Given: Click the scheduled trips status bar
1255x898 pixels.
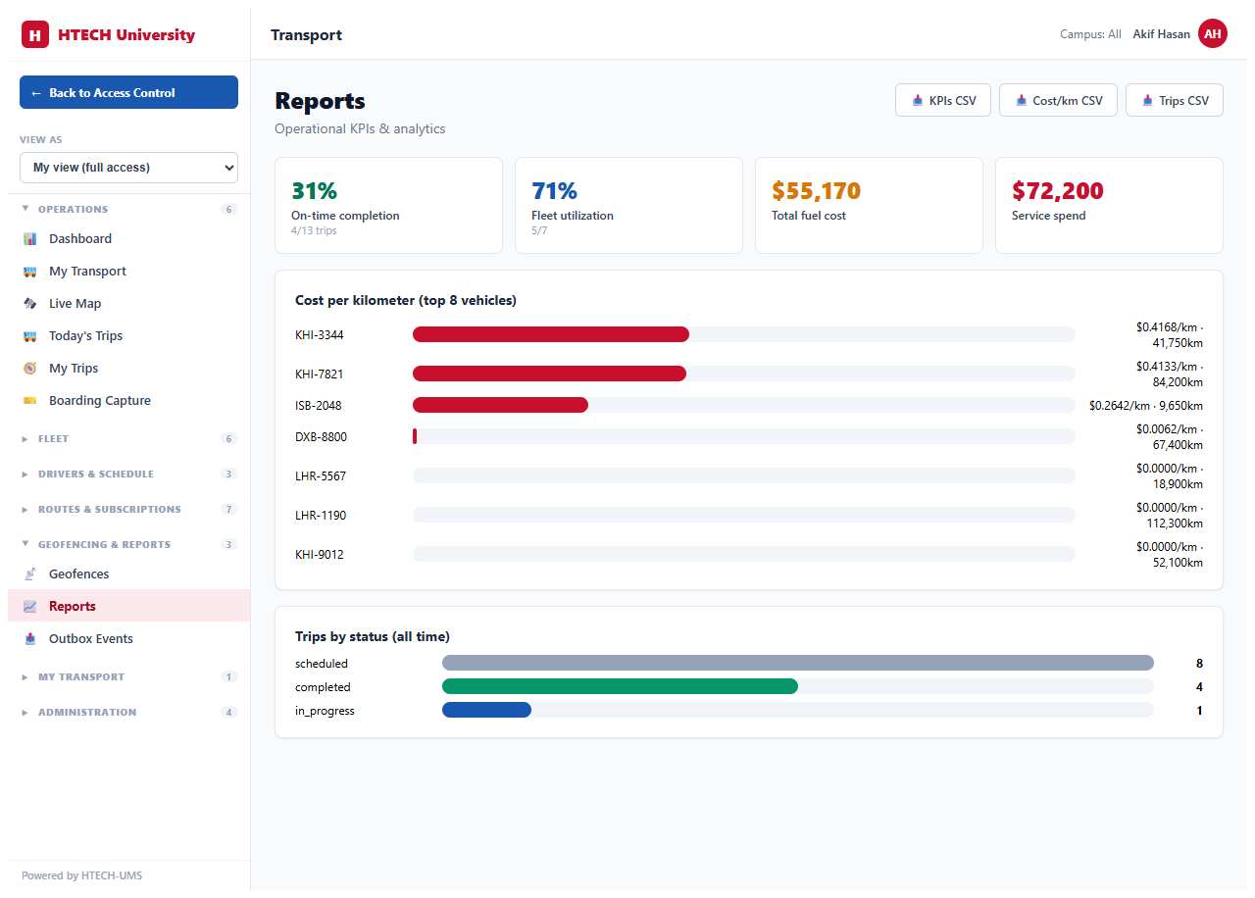Looking at the screenshot, I should 798,663.
